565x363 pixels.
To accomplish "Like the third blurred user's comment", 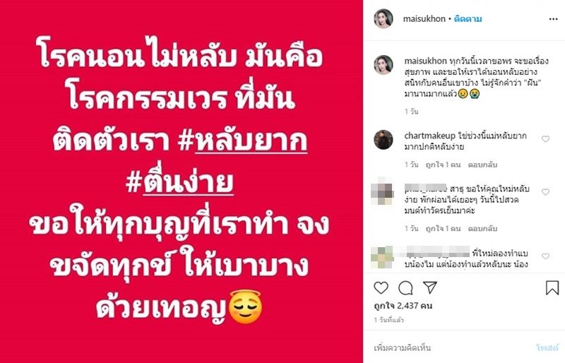I will click(545, 256).
